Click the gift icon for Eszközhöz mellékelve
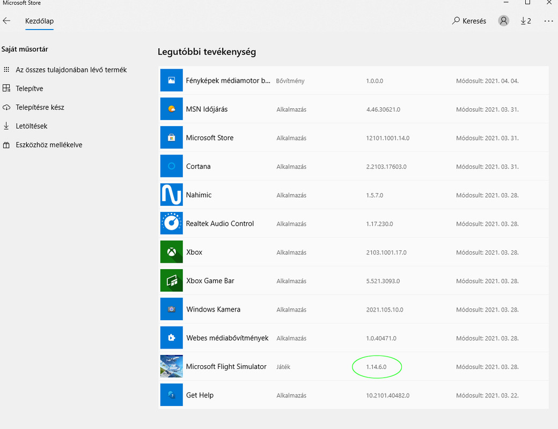The width and height of the screenshot is (558, 429). tap(6, 145)
